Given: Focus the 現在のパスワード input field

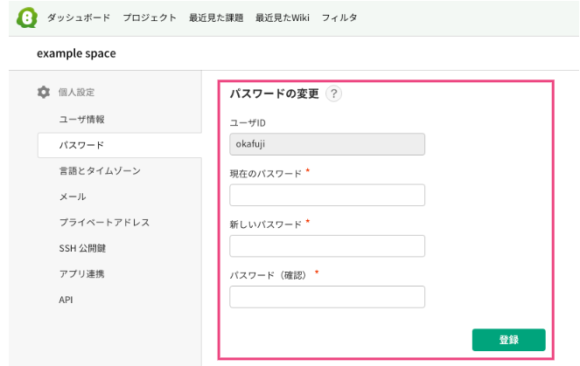Looking at the screenshot, I should [327, 195].
